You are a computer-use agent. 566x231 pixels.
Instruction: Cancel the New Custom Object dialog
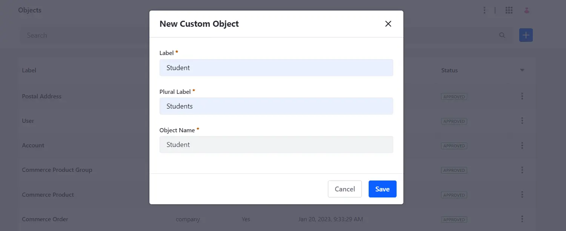[345, 189]
